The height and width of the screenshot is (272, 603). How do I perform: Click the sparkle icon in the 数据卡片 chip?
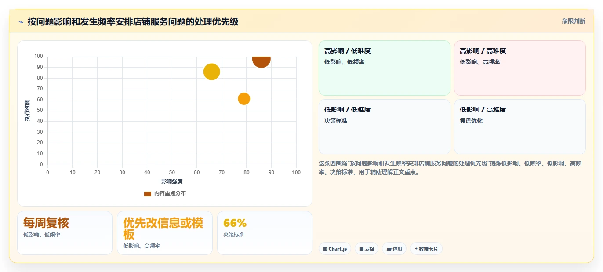click(x=416, y=249)
